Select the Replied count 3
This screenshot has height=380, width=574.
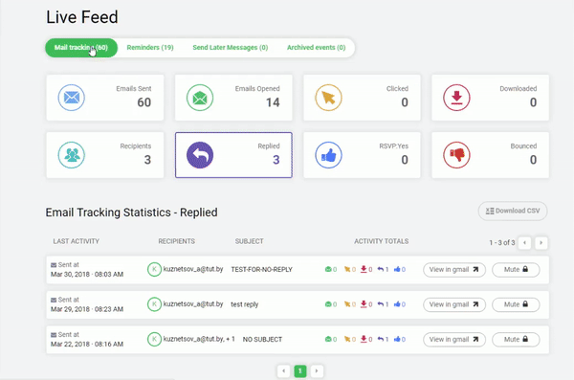[x=276, y=160]
